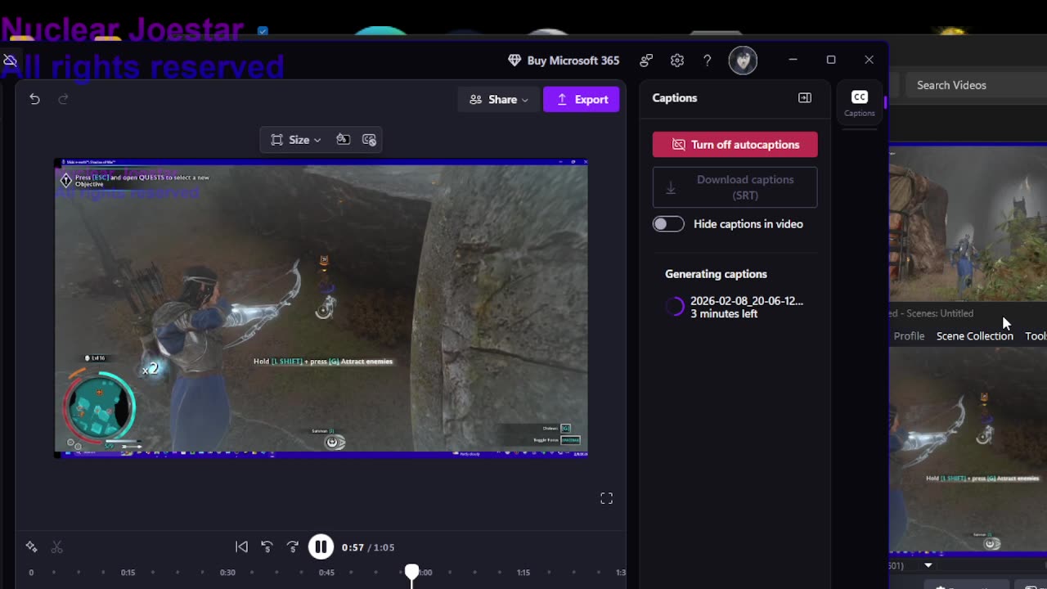Screen dimensions: 1047x589
Task: Click the rightmost icon in Size toolbar
Action: tap(369, 140)
